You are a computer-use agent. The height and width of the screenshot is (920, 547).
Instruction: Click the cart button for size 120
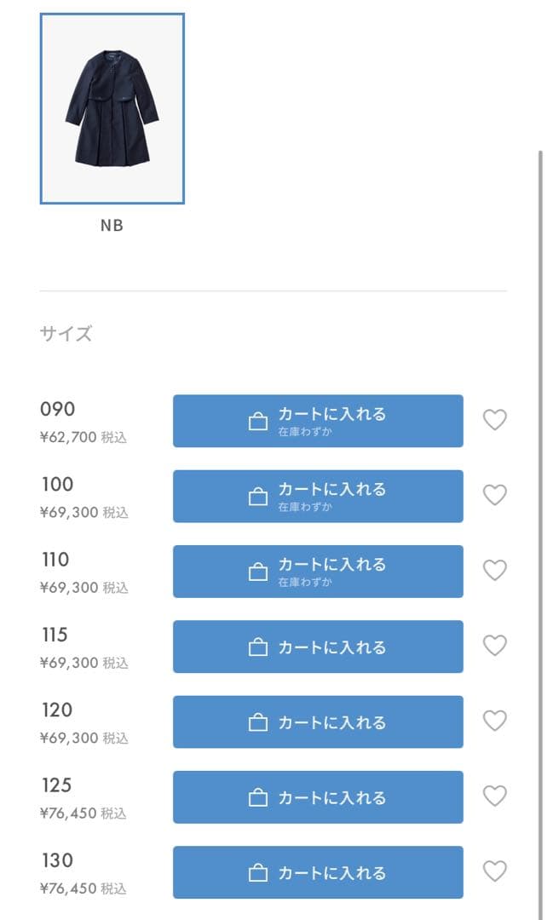318,721
